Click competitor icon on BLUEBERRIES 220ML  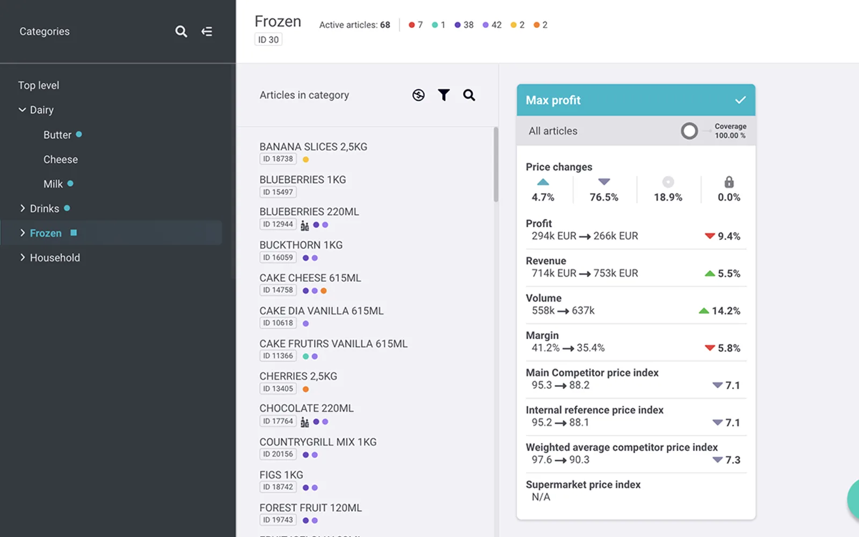pyautogui.click(x=305, y=225)
